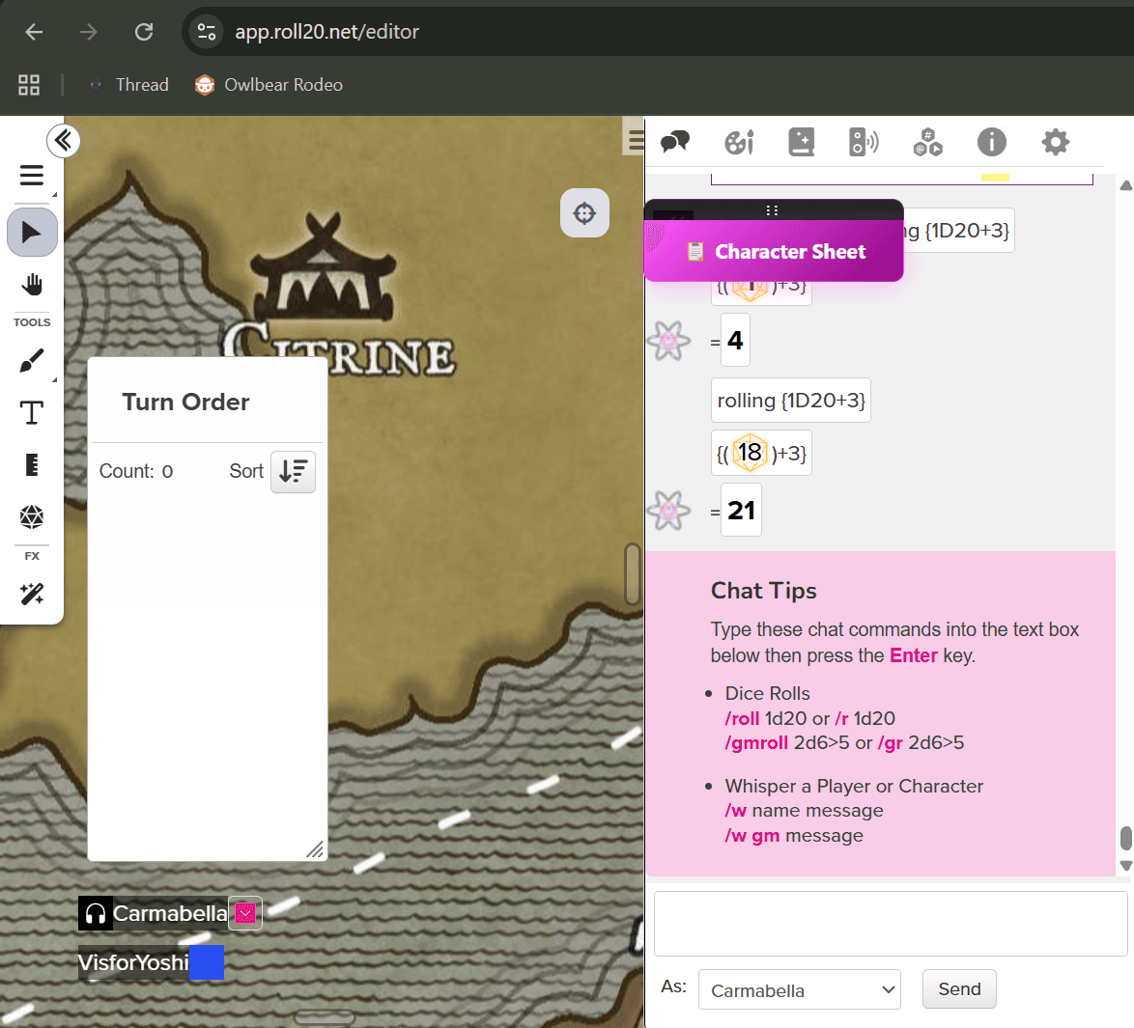Click the app.roll20.net/editor address bar
The height and width of the screenshot is (1028, 1134).
pos(326,32)
